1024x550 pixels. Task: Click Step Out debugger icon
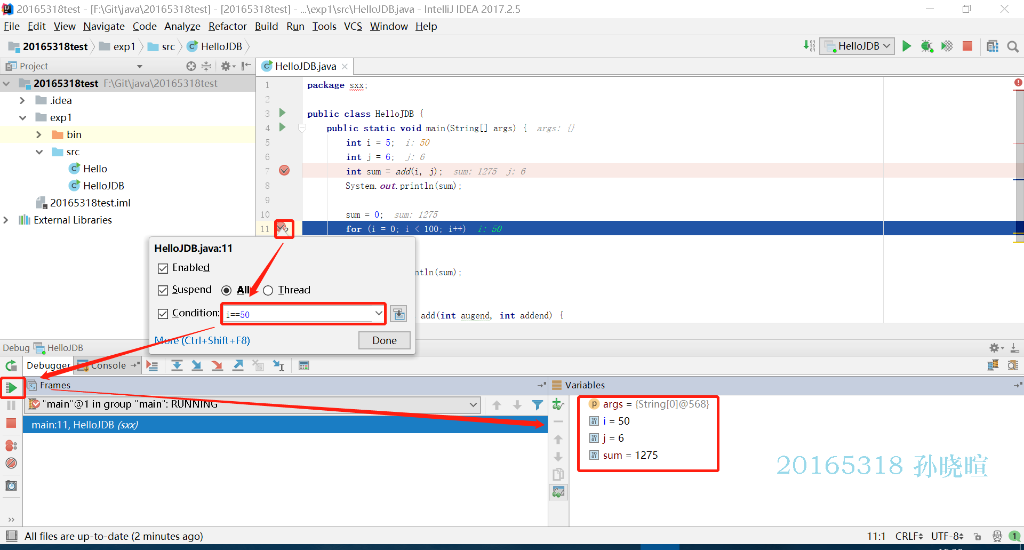(238, 366)
